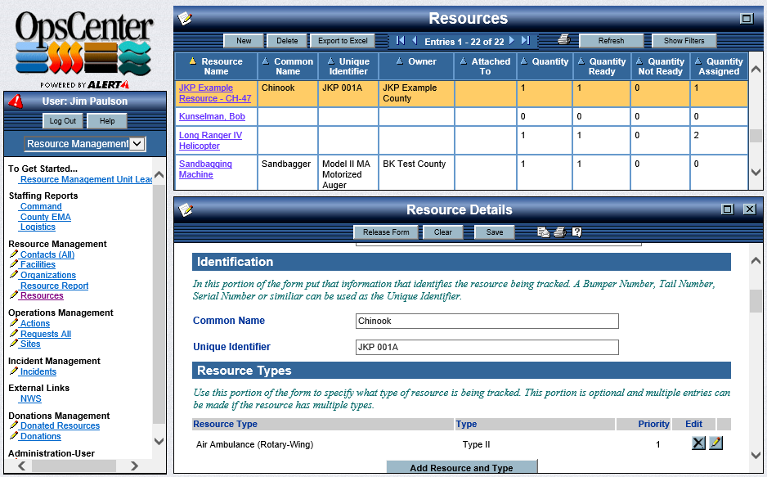Viewport: 767px width, 477px height.
Task: Sort the table by Resource Name
Action: click(x=217, y=66)
